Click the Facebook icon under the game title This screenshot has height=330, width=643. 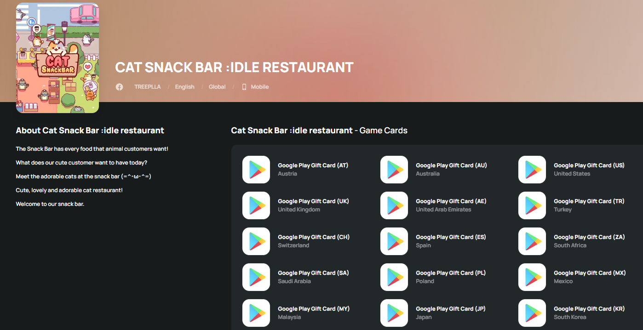pyautogui.click(x=119, y=87)
